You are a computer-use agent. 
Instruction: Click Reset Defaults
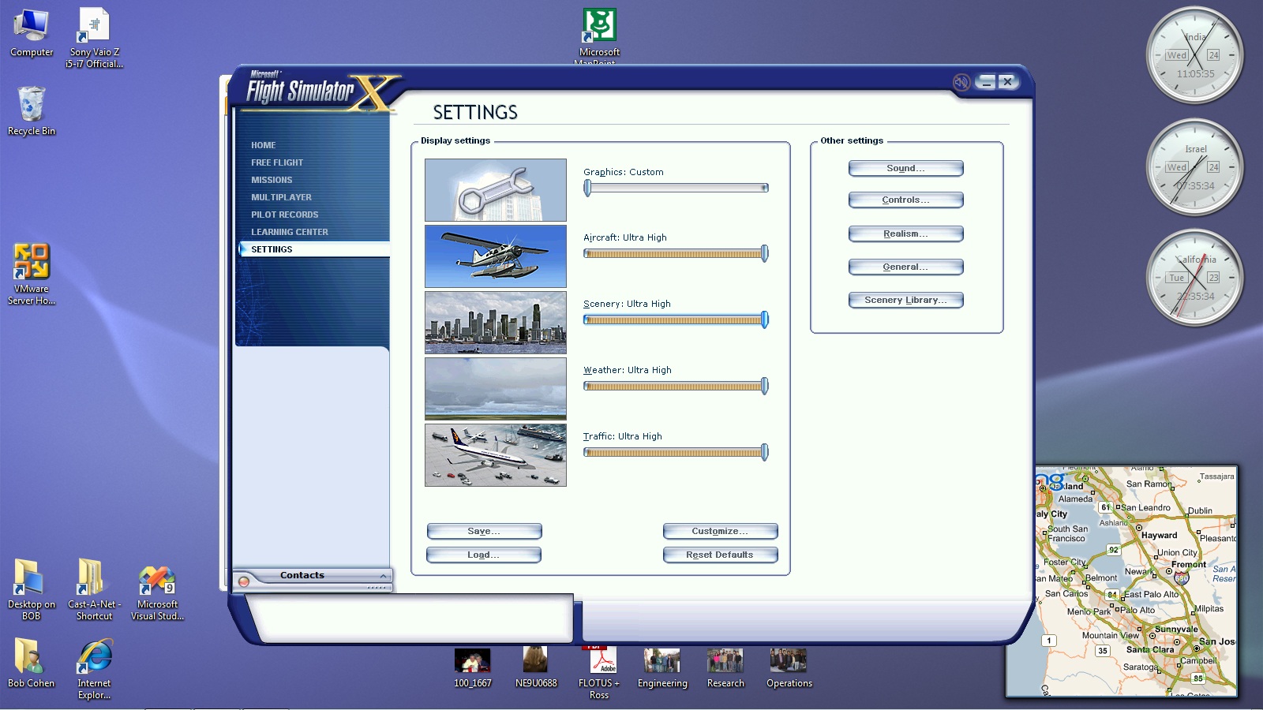pyautogui.click(x=720, y=555)
